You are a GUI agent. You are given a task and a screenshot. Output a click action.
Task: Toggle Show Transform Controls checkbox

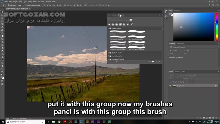click(26, 5)
